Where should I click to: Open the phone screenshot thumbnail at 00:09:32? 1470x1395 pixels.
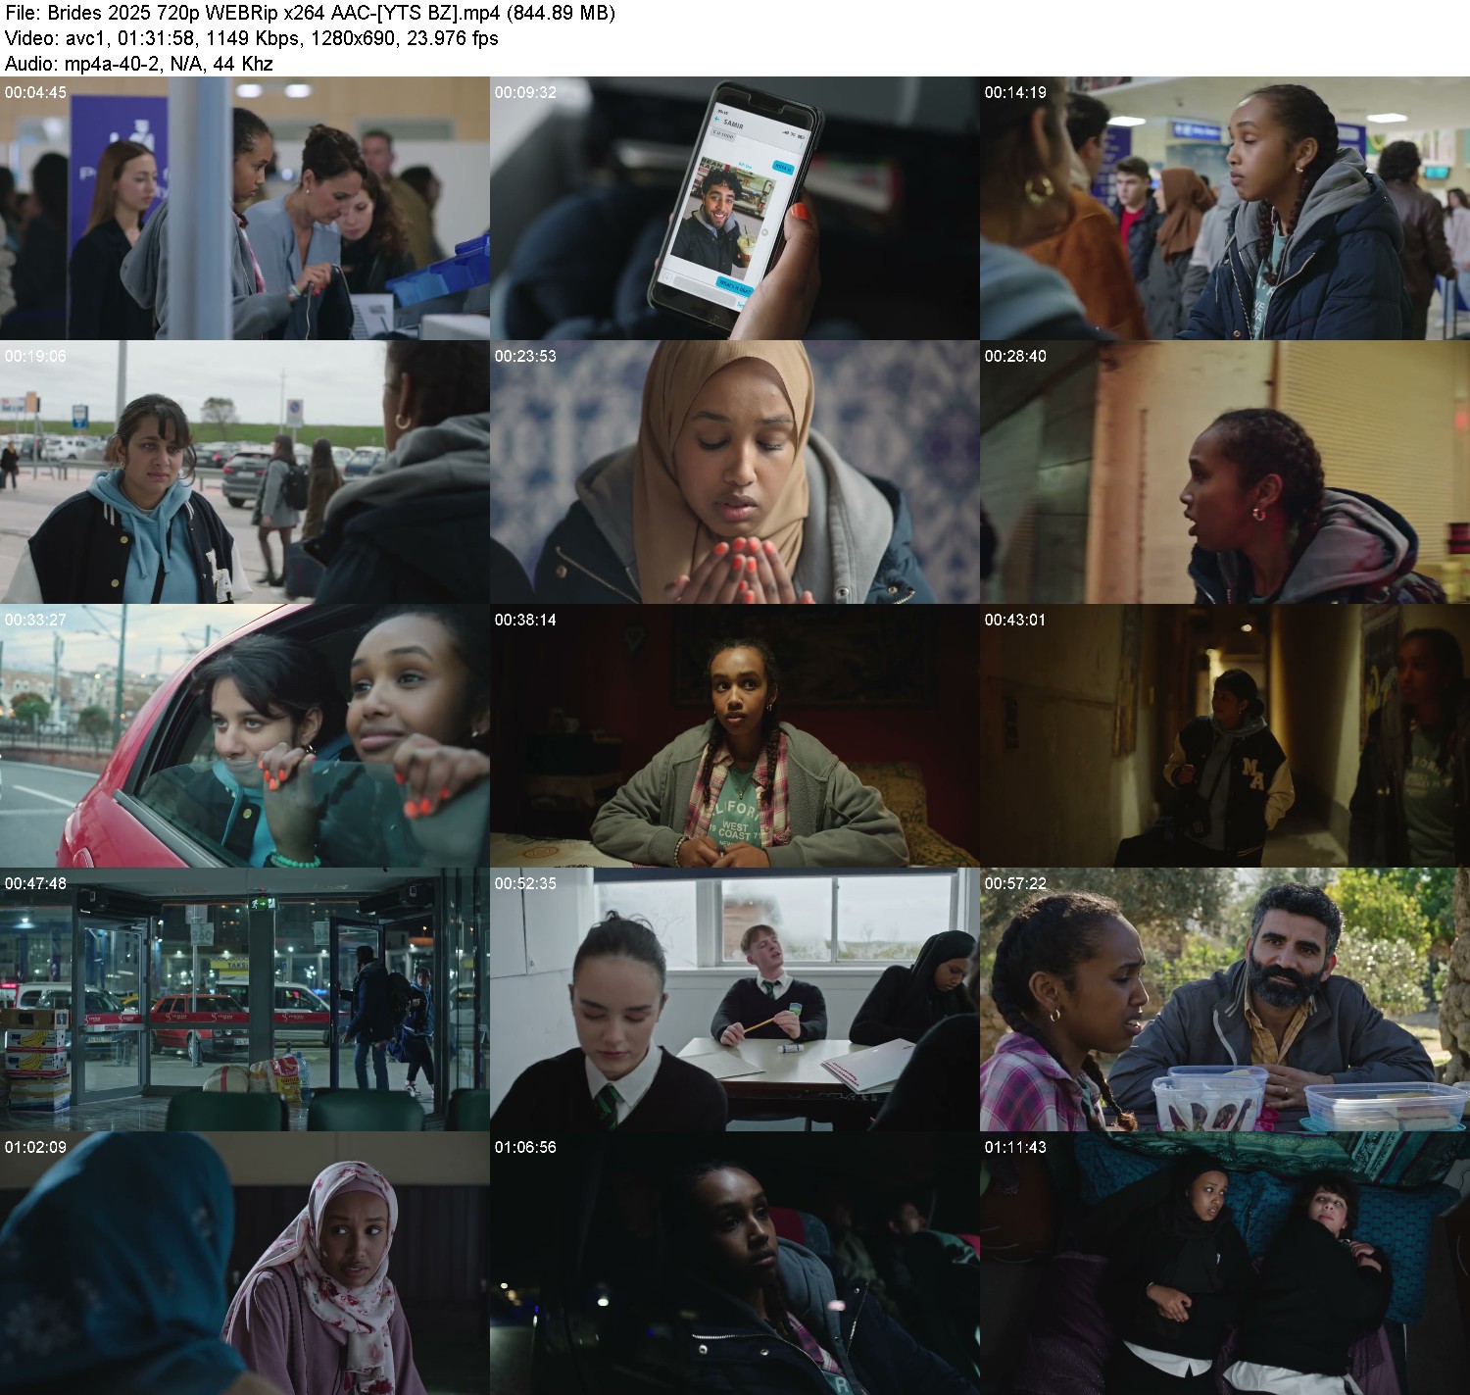tap(735, 209)
